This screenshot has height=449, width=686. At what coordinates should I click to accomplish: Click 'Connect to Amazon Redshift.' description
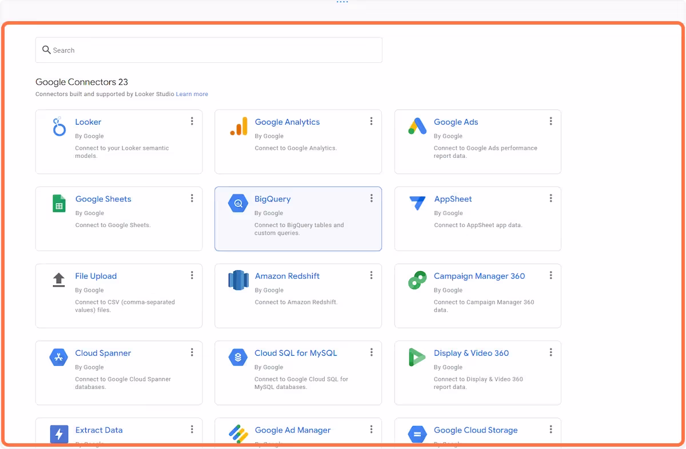296,303
